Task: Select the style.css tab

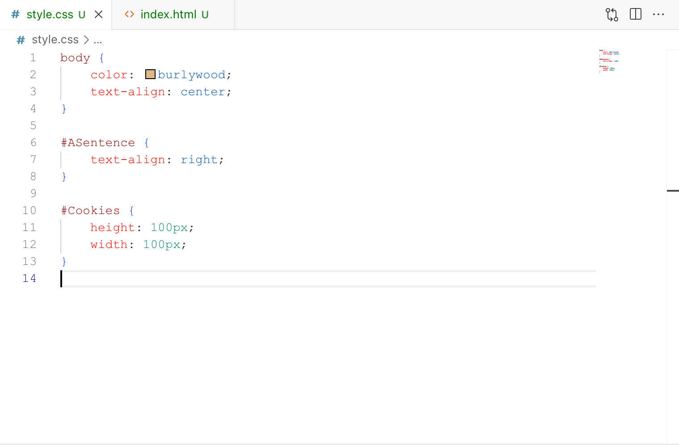Action: click(50, 14)
